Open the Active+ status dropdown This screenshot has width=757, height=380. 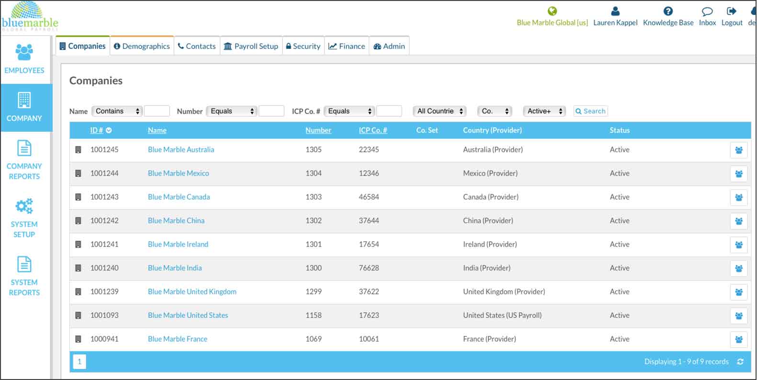(545, 111)
